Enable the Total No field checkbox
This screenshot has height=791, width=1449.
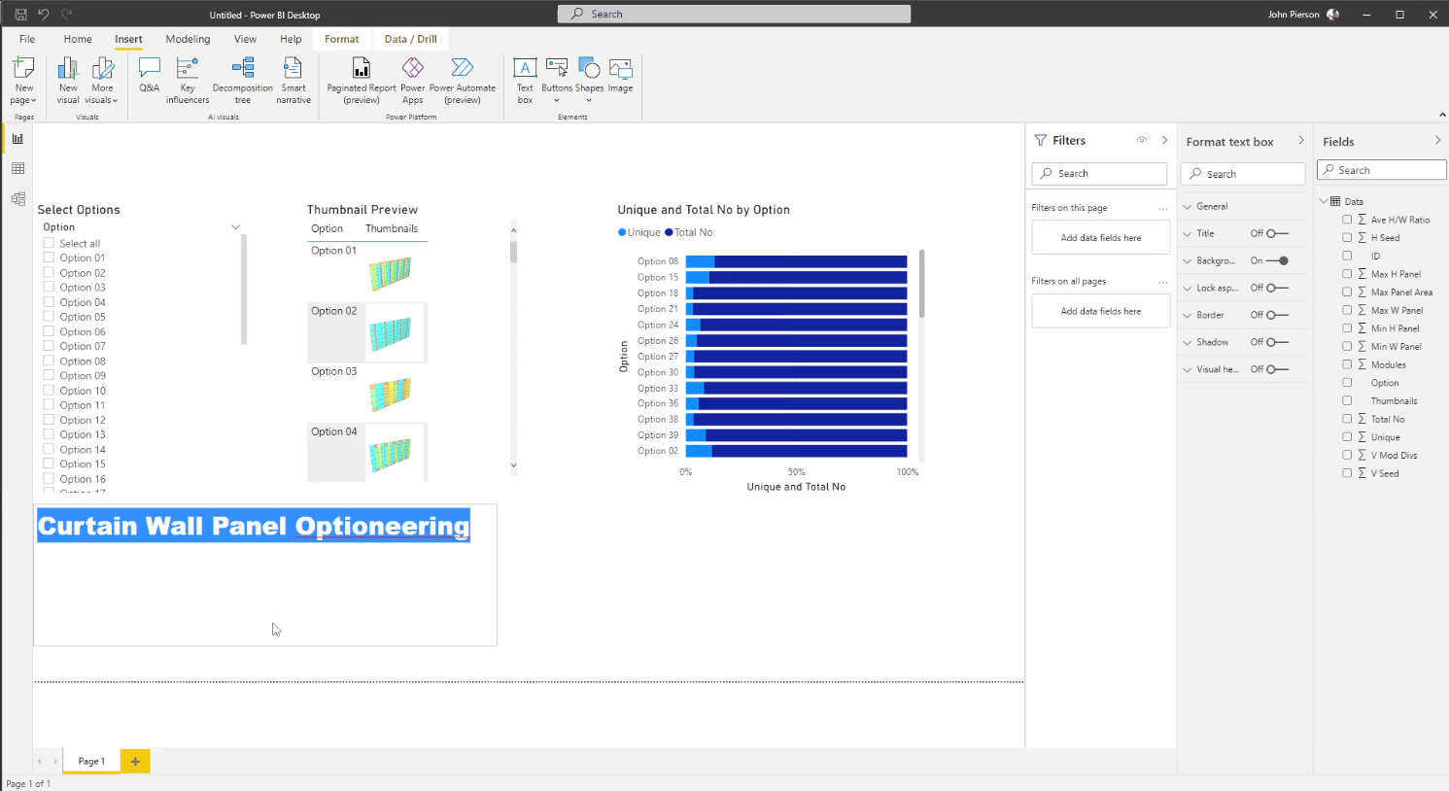pos(1347,419)
